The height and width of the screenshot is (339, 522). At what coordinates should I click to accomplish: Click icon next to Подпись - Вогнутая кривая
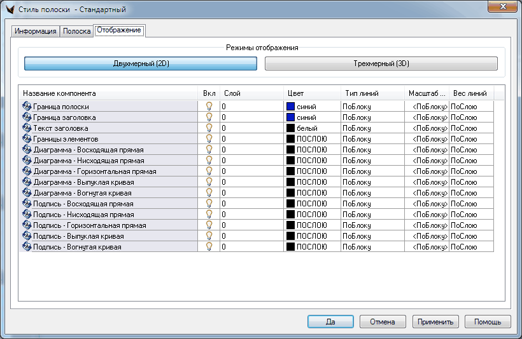click(x=27, y=247)
